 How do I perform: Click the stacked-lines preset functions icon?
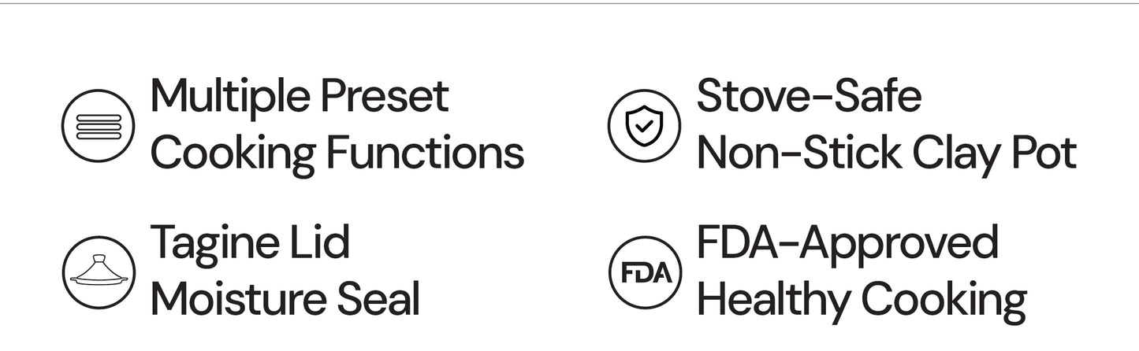(99, 126)
